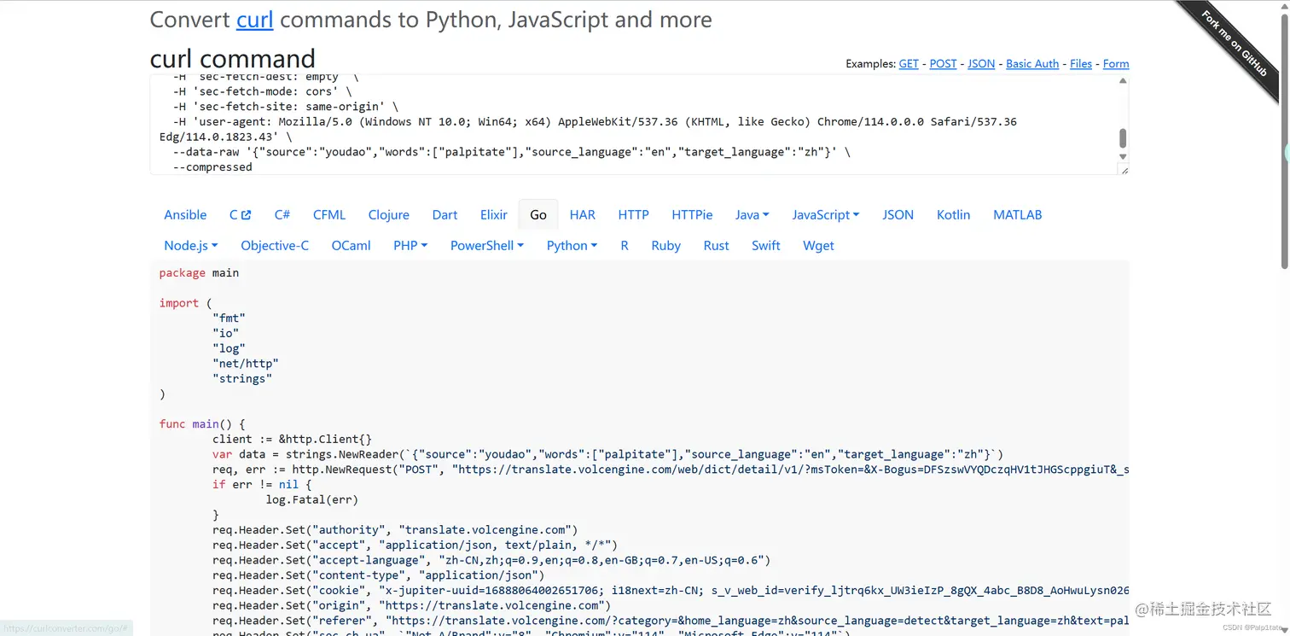Screen dimensions: 1290x636
Task: Select the R tab
Action: click(625, 246)
